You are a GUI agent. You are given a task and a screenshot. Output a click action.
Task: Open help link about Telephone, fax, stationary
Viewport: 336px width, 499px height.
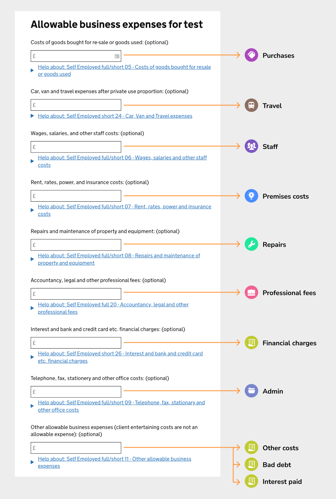coord(121,406)
